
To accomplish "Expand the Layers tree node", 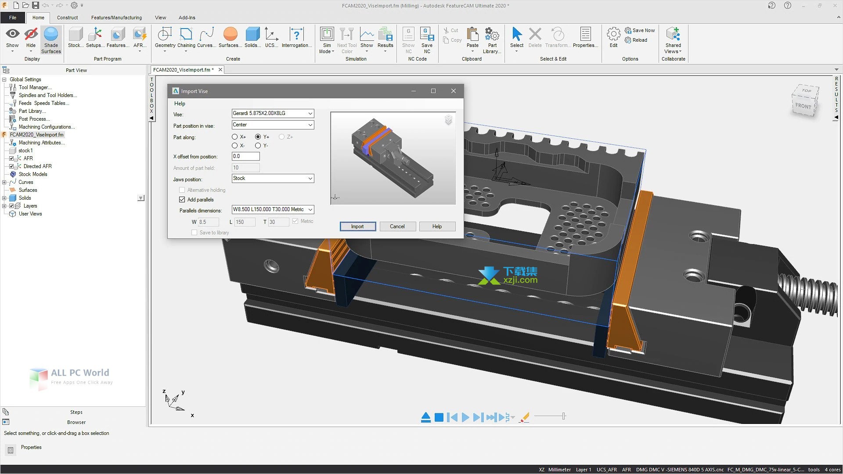I will pyautogui.click(x=4, y=206).
